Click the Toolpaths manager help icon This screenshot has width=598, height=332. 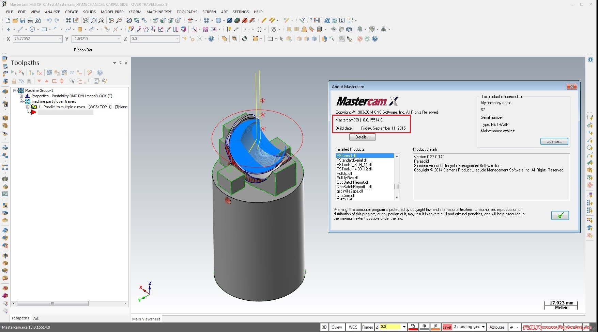100,72
